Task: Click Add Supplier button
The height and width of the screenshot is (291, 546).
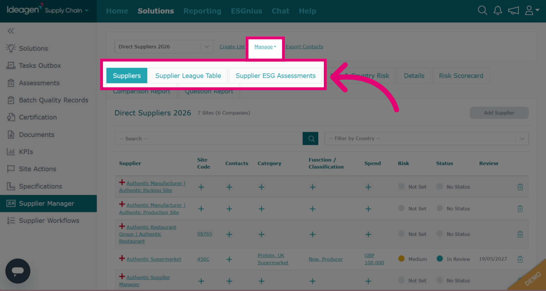Action: click(x=499, y=113)
